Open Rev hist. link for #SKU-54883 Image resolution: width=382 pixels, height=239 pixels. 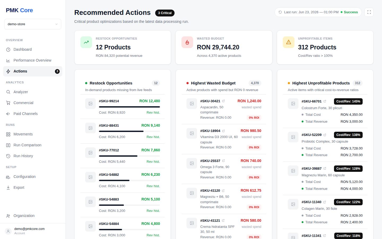153,211
